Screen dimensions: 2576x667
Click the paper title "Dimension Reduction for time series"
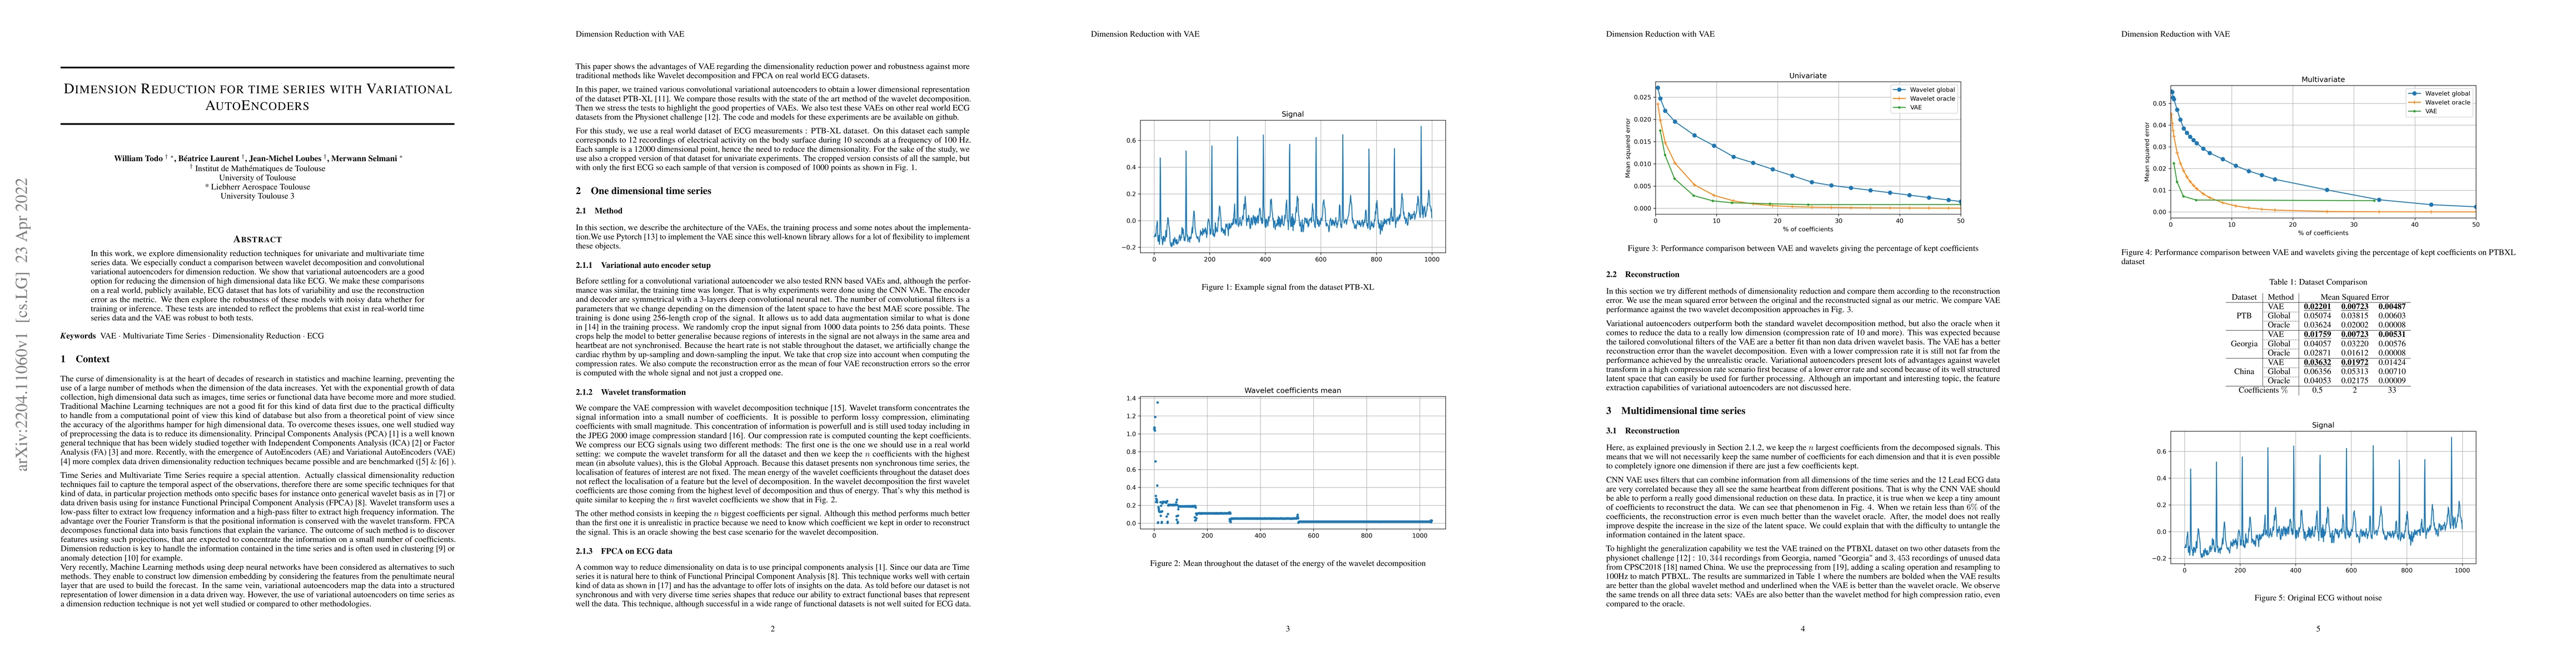click(257, 97)
